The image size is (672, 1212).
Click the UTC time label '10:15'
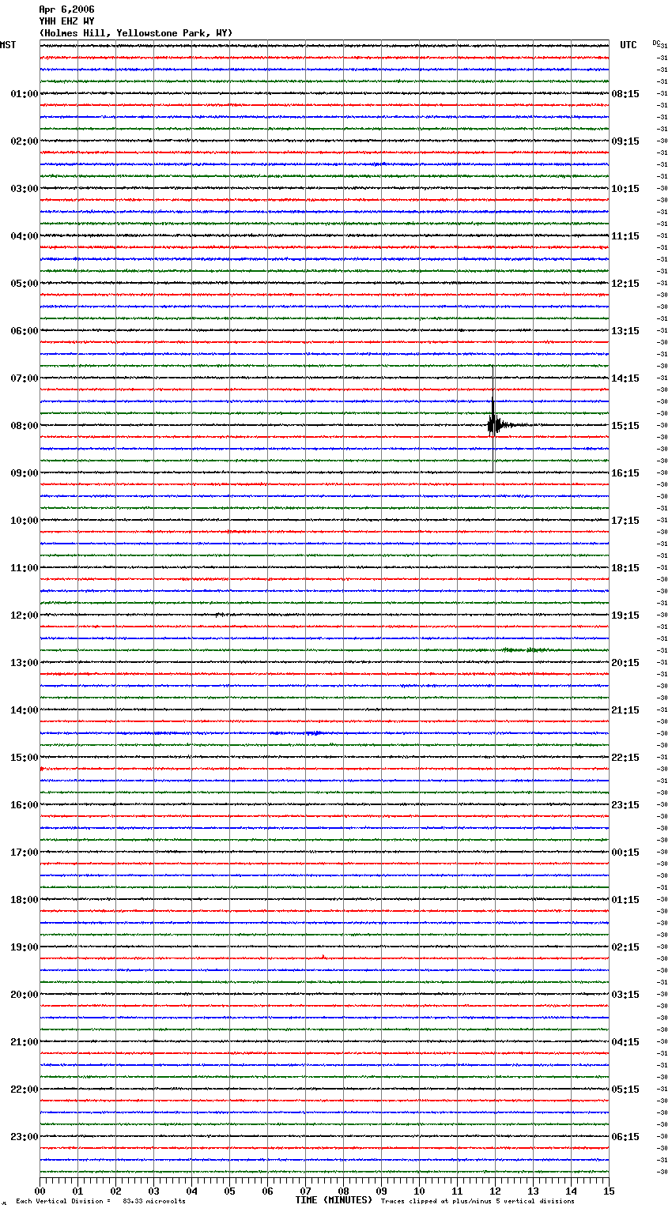pos(625,189)
